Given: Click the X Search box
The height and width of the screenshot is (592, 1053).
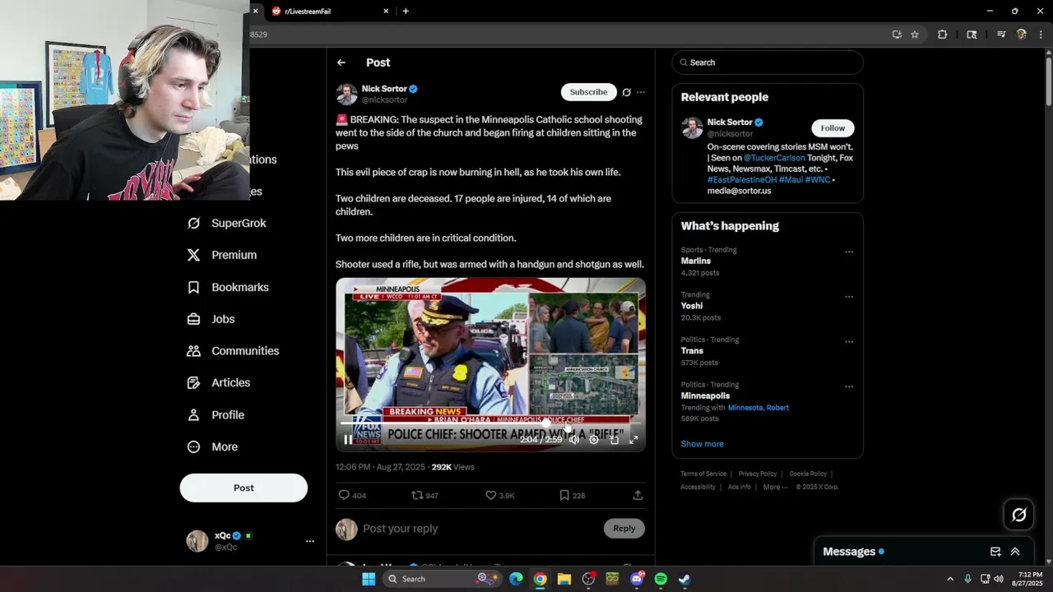Looking at the screenshot, I should coord(768,62).
